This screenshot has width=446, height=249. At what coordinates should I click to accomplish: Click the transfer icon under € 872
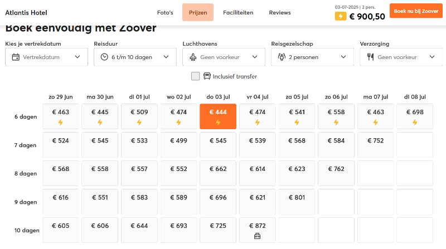[x=257, y=236]
